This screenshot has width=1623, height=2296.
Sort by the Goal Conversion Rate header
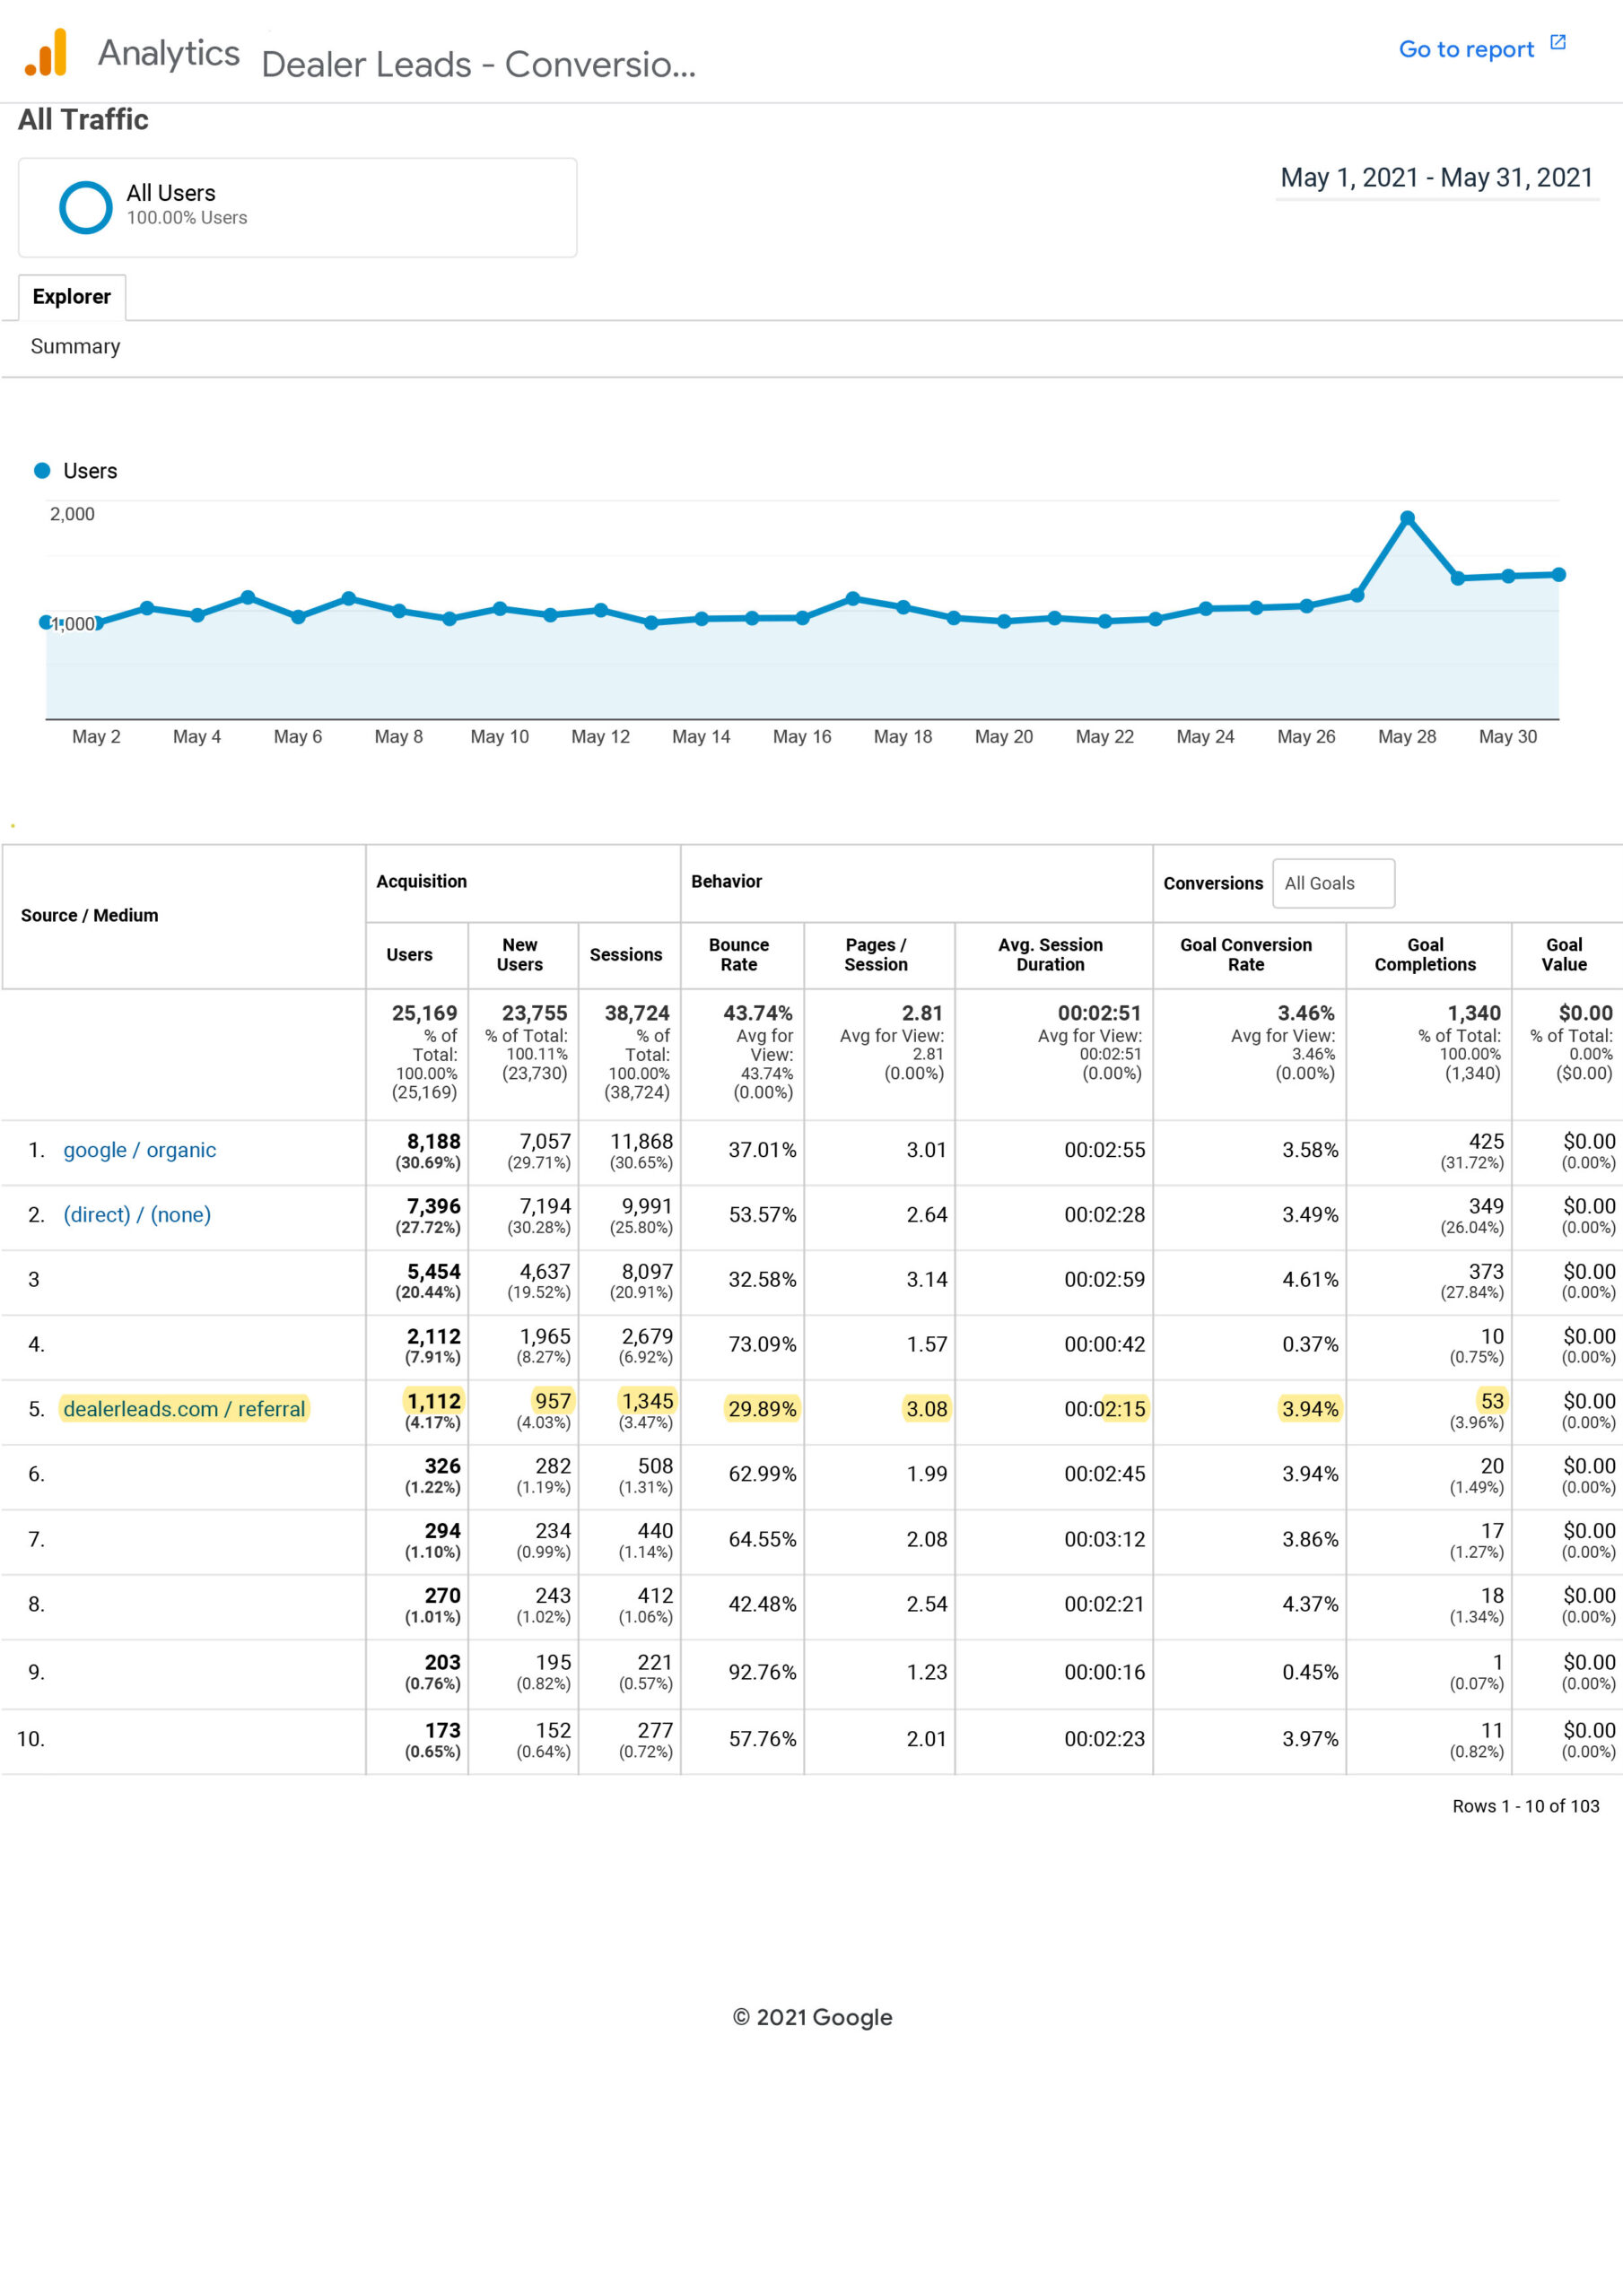[1246, 955]
